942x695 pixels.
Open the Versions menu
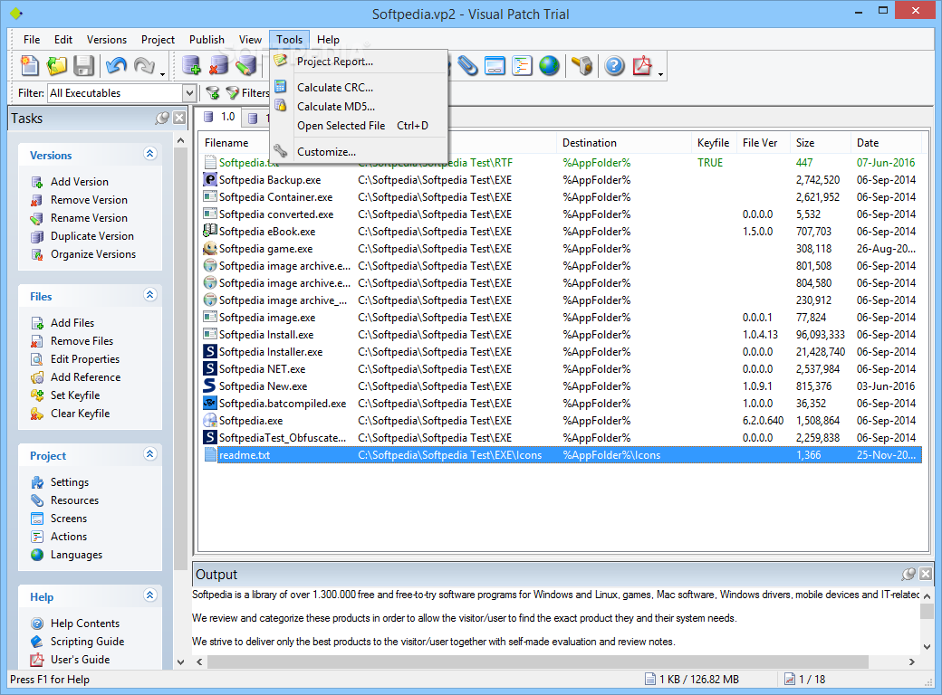[x=106, y=40]
